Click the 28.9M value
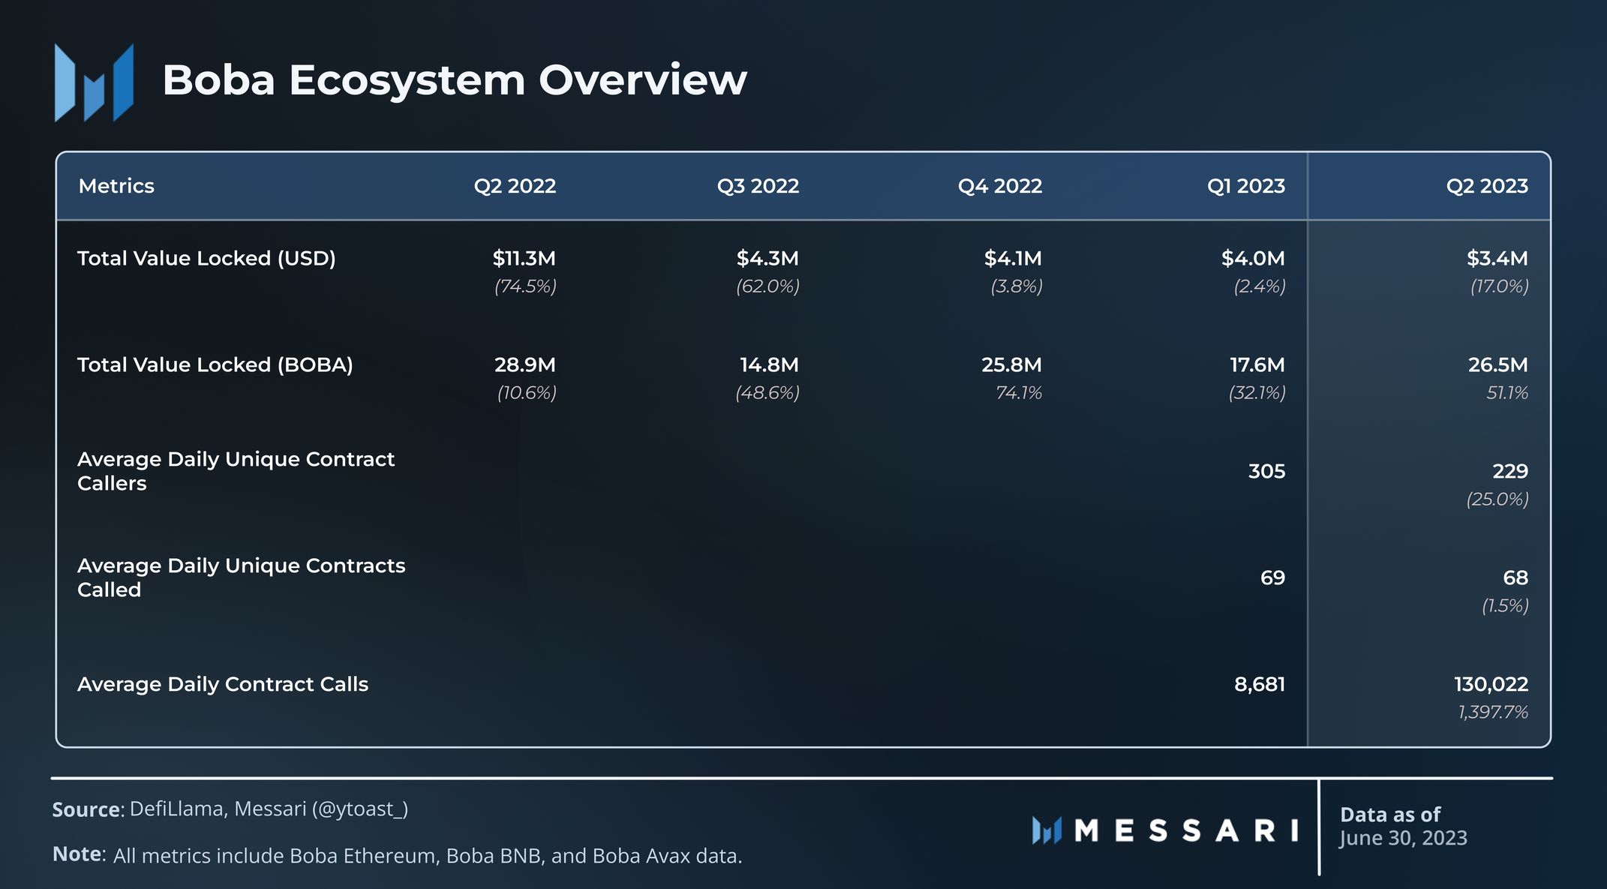Viewport: 1607px width, 889px height. pyautogui.click(x=525, y=365)
